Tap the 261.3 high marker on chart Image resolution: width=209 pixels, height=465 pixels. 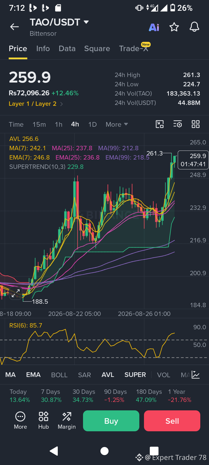point(154,153)
